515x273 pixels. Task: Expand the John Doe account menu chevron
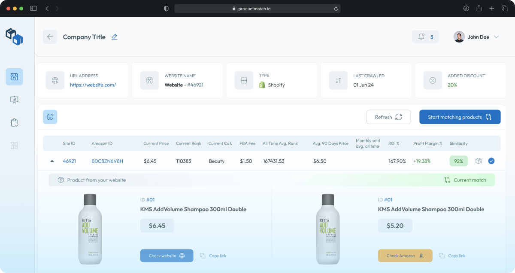point(496,37)
